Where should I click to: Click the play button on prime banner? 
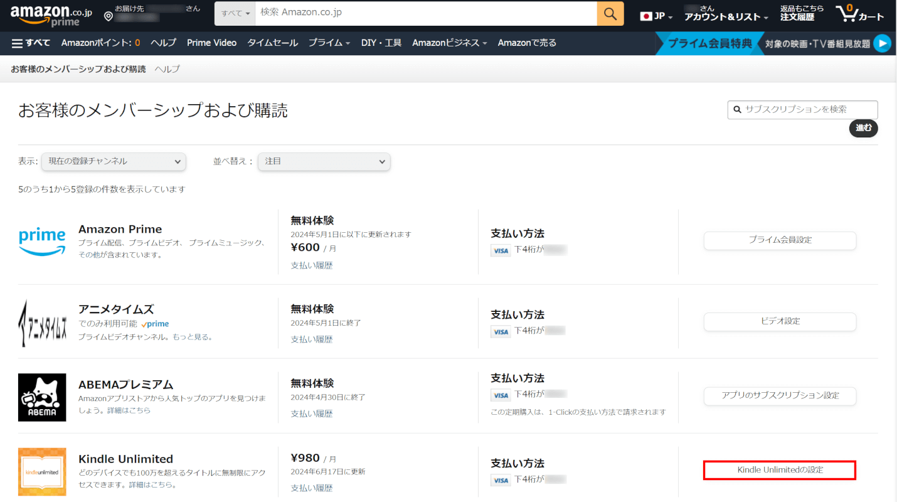[x=882, y=43]
